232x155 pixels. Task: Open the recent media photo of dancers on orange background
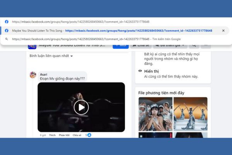(x=190, y=114)
